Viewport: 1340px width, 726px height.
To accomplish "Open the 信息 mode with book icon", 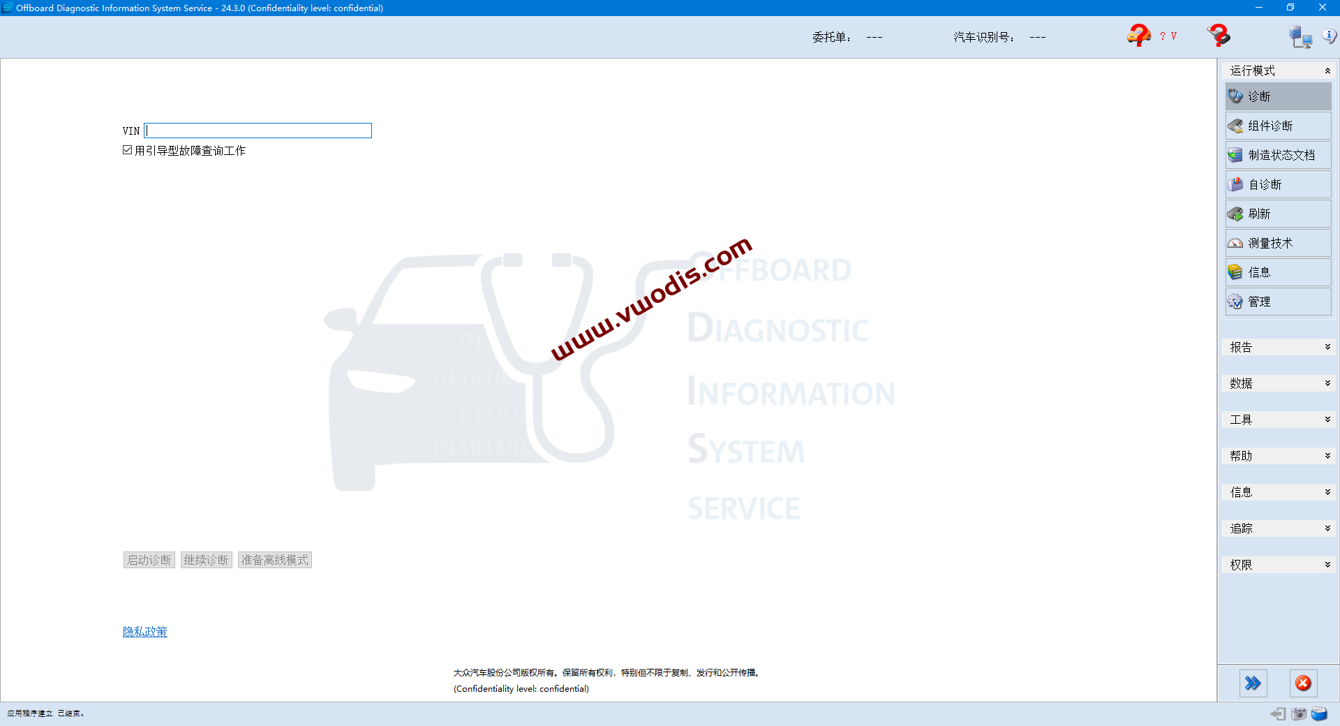I will click(1278, 272).
